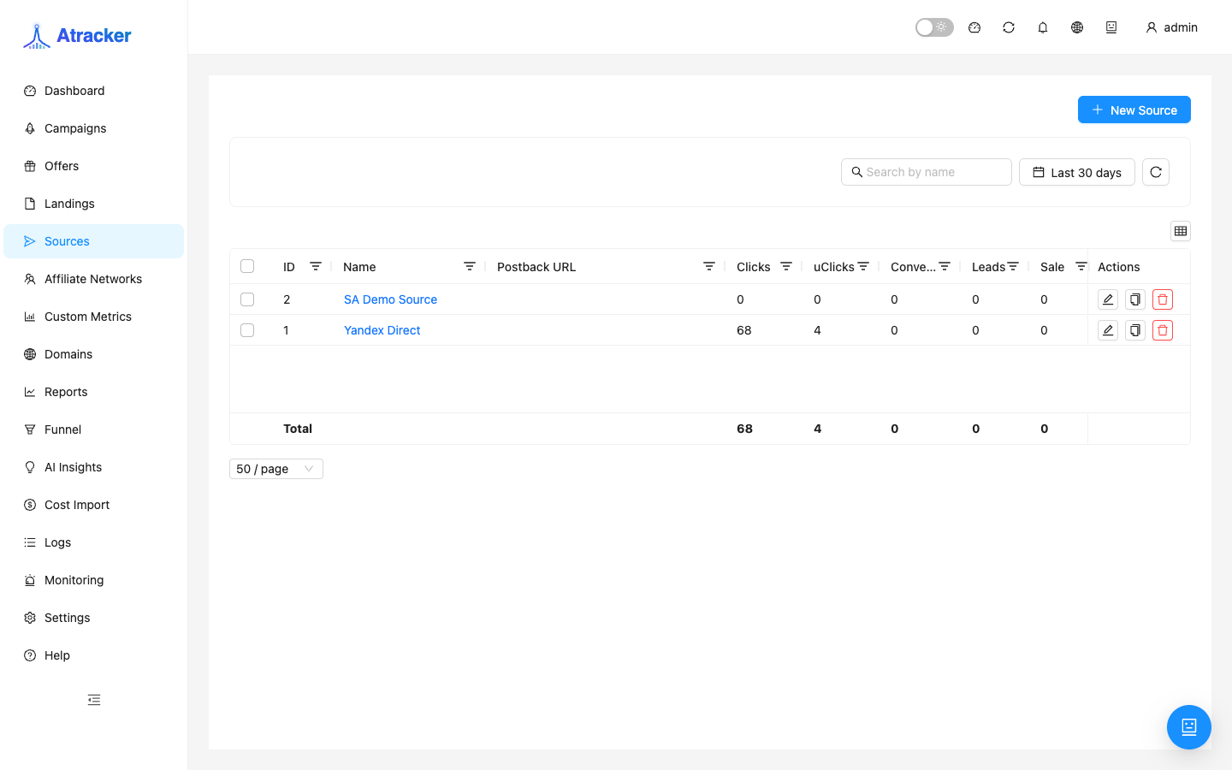
Task: Open Domains section
Action: pos(93,354)
